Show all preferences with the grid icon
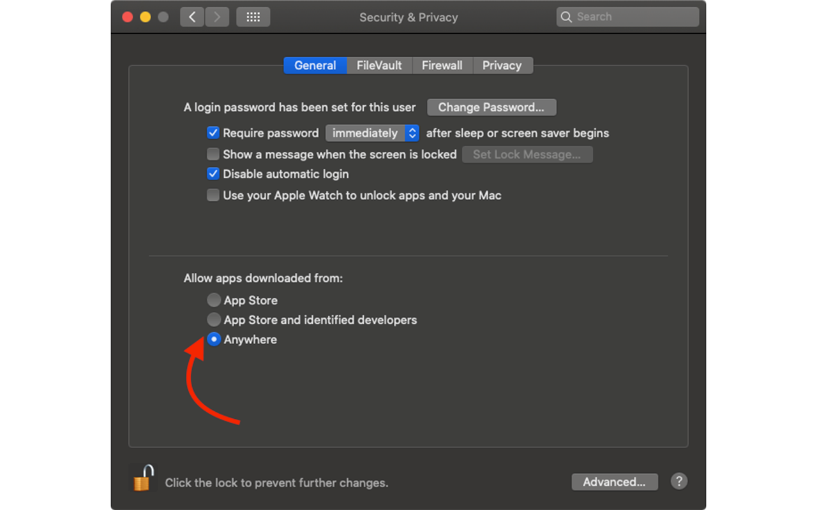 tap(253, 17)
